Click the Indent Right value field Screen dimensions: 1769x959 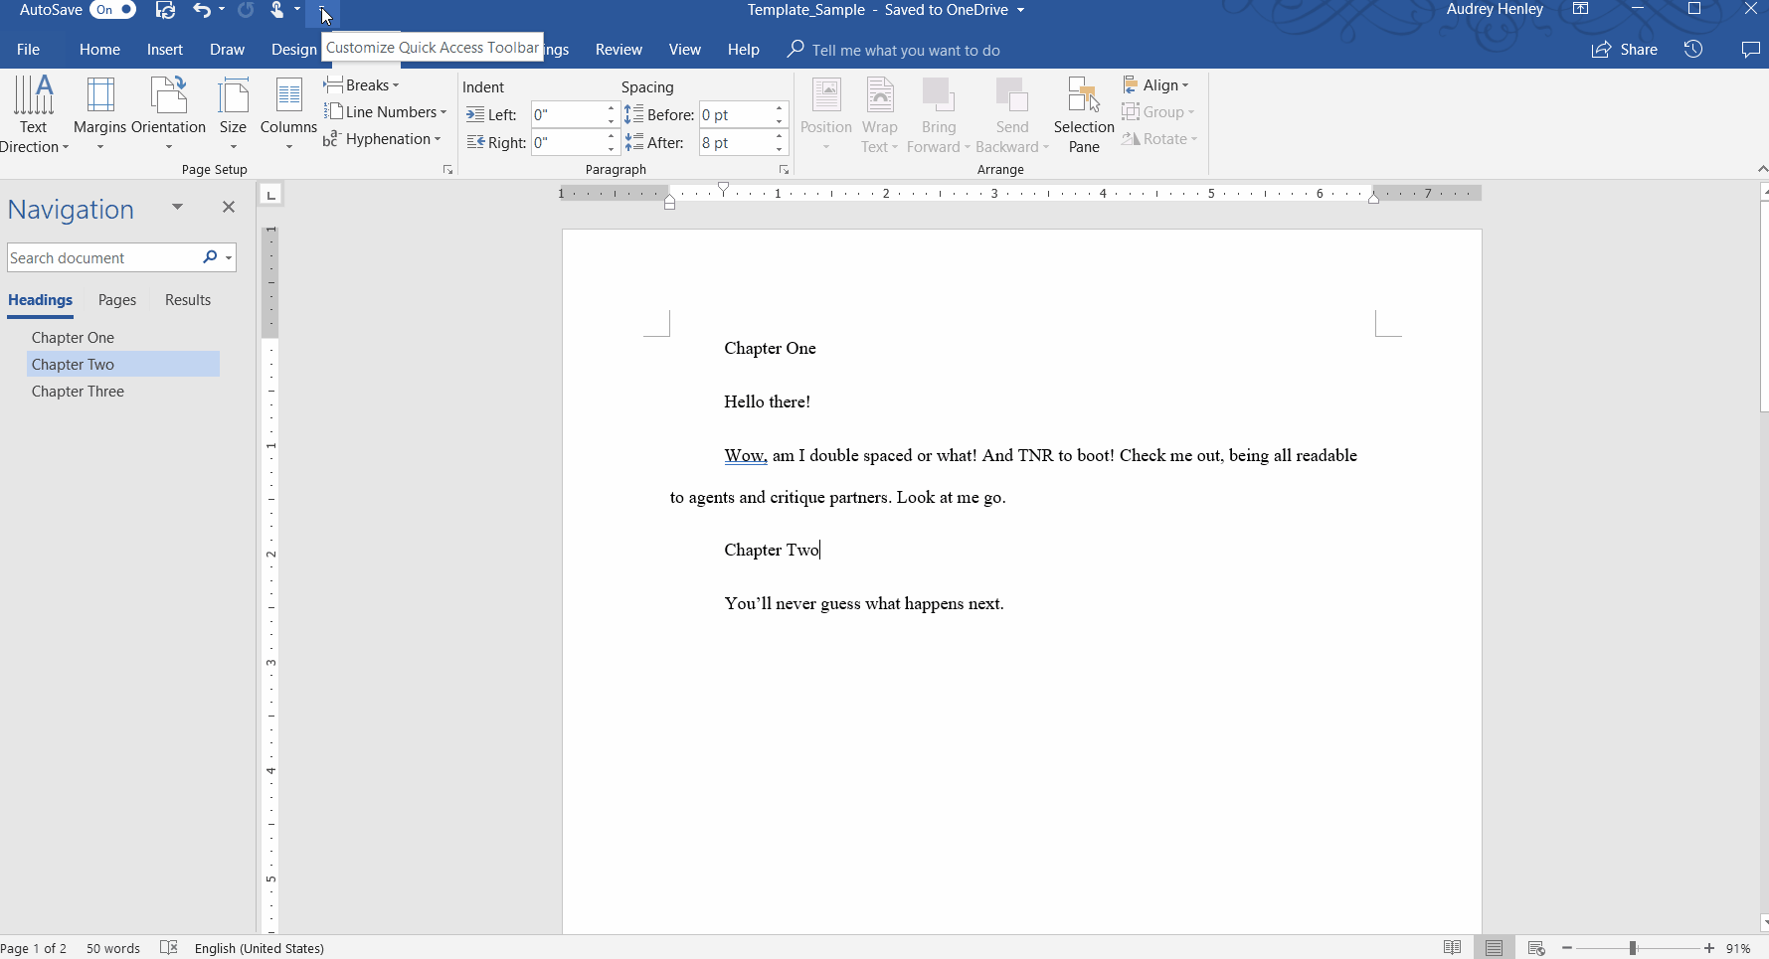pyautogui.click(x=568, y=143)
